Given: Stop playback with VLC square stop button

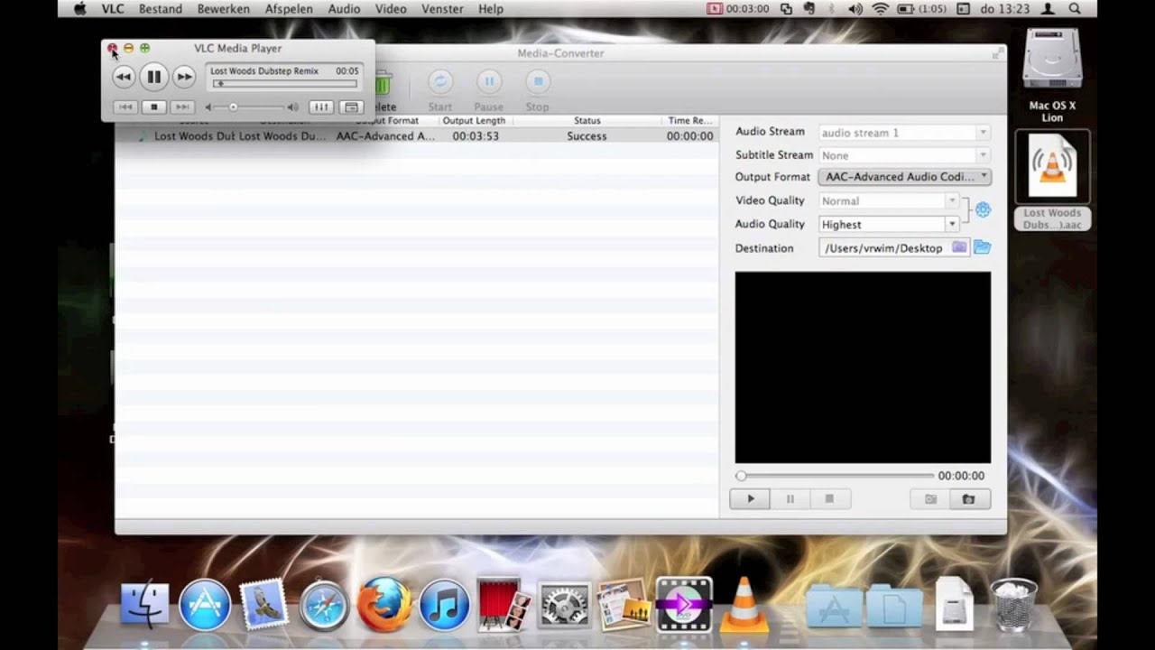Looking at the screenshot, I should [x=153, y=107].
